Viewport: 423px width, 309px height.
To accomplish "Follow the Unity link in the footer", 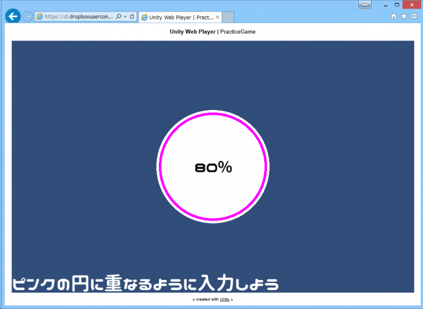I will pos(224,299).
